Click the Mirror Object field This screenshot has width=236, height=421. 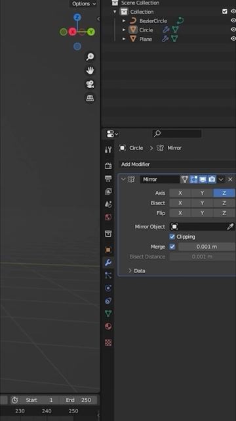coord(199,226)
